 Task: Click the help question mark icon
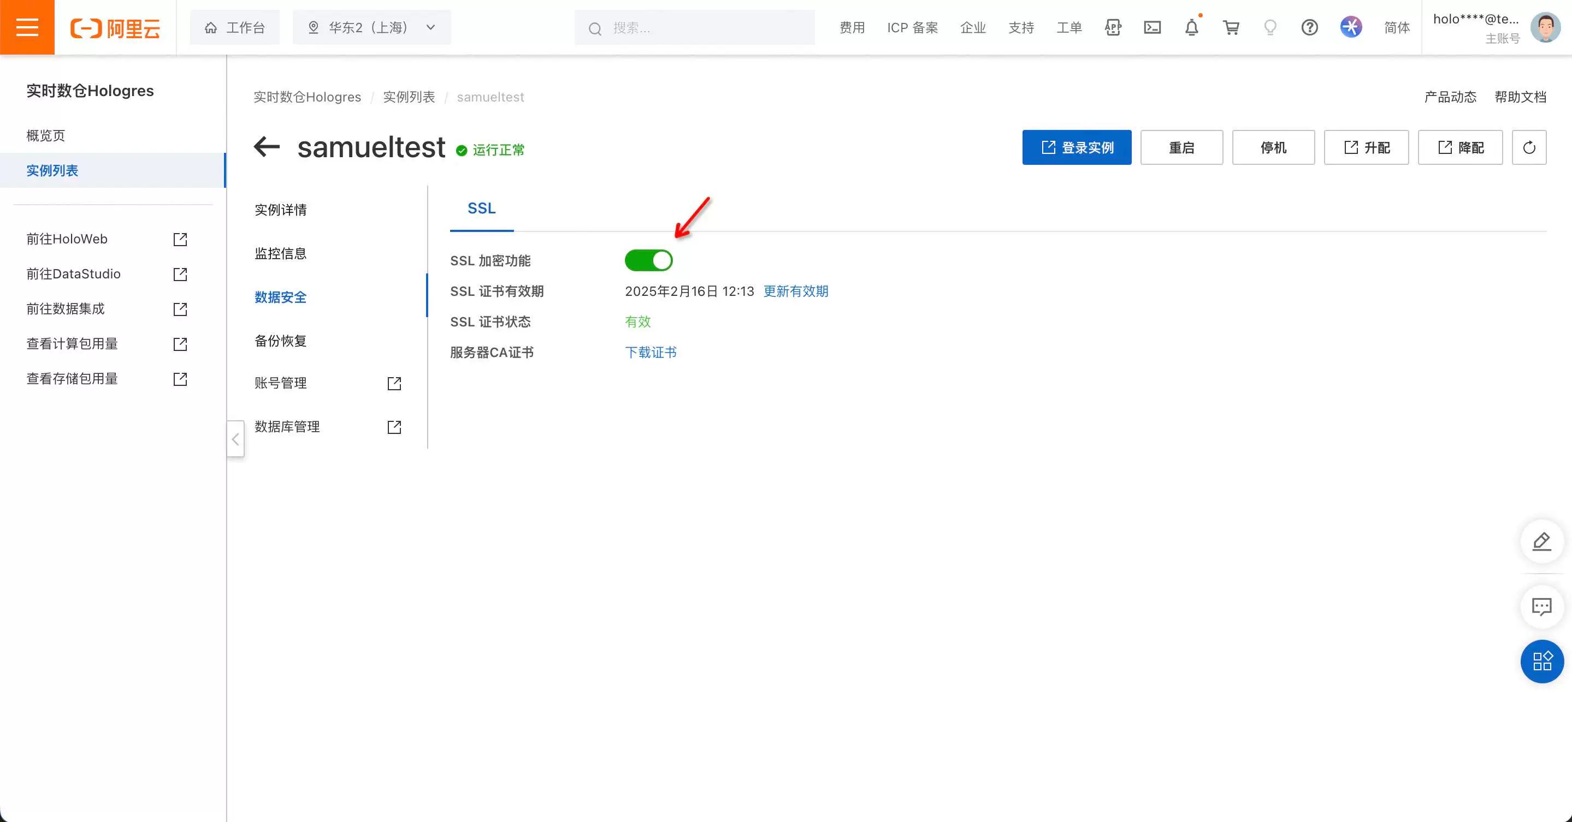pyautogui.click(x=1309, y=27)
